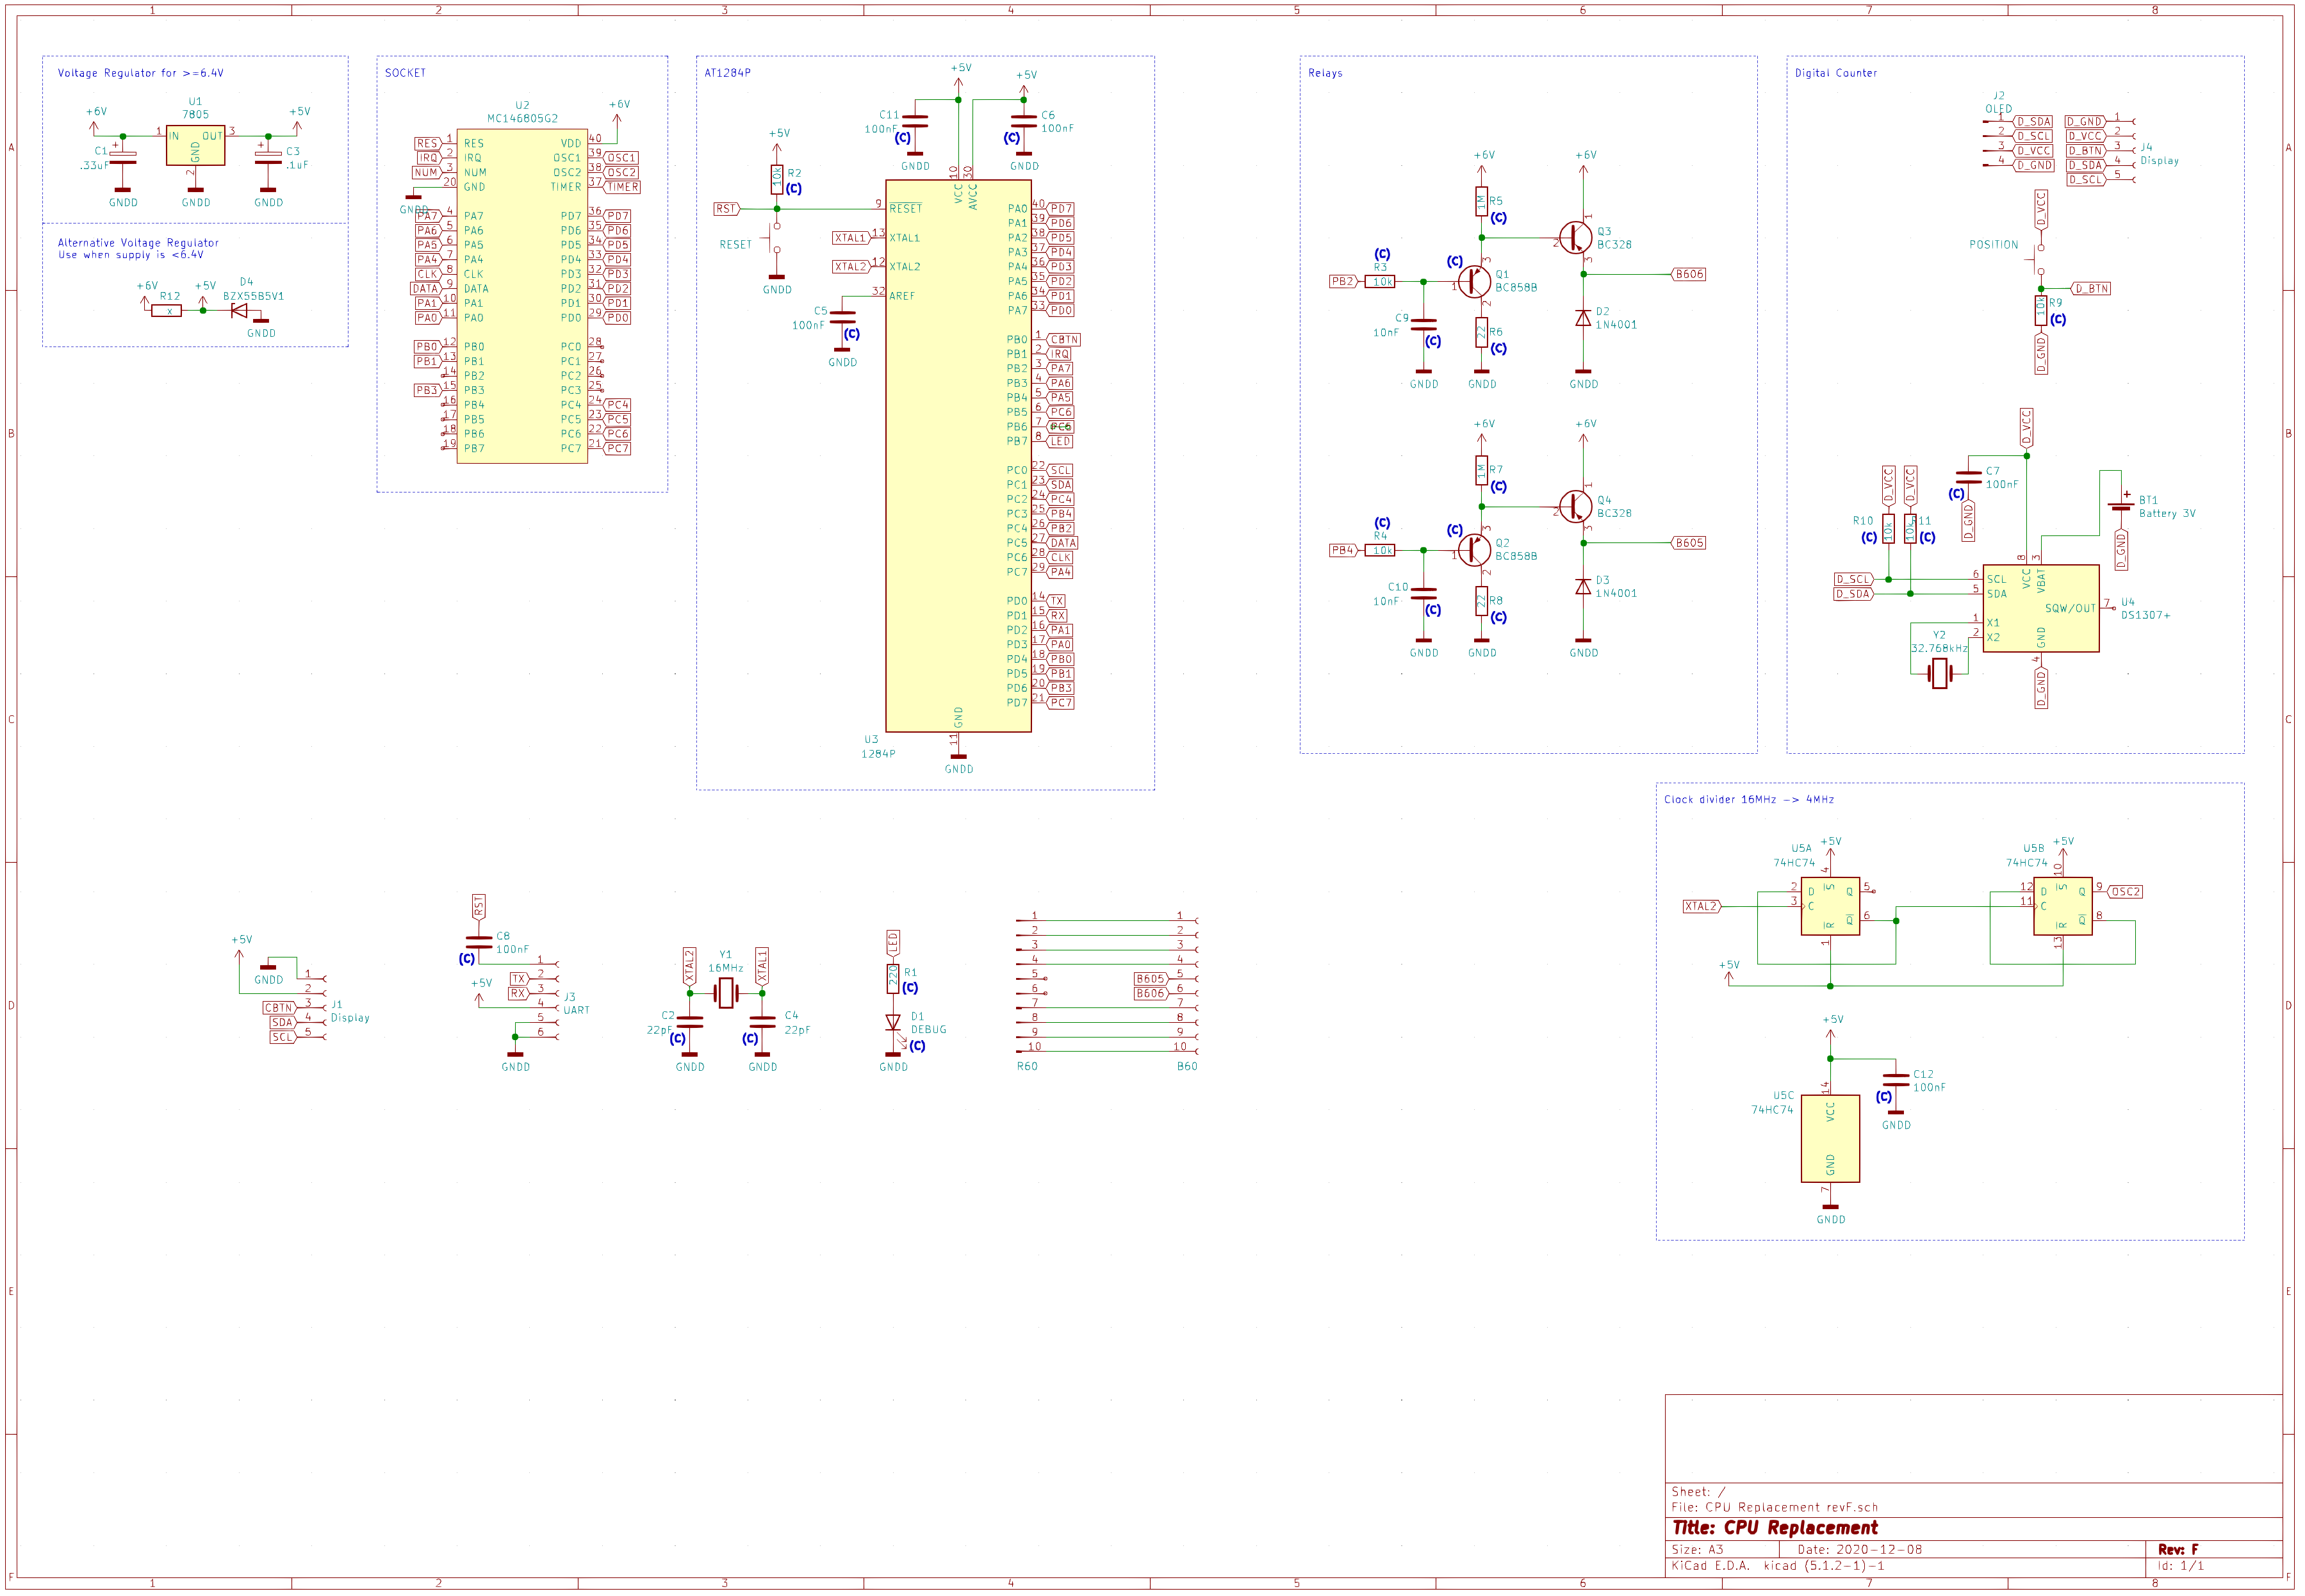This screenshot has width=2305, height=1596.
Task: Select the C10 10nF capacitor
Action: (x=1423, y=594)
